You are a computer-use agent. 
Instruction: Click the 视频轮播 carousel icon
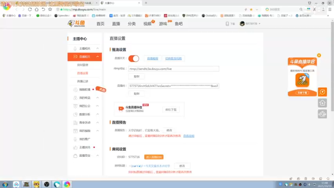point(75,89)
